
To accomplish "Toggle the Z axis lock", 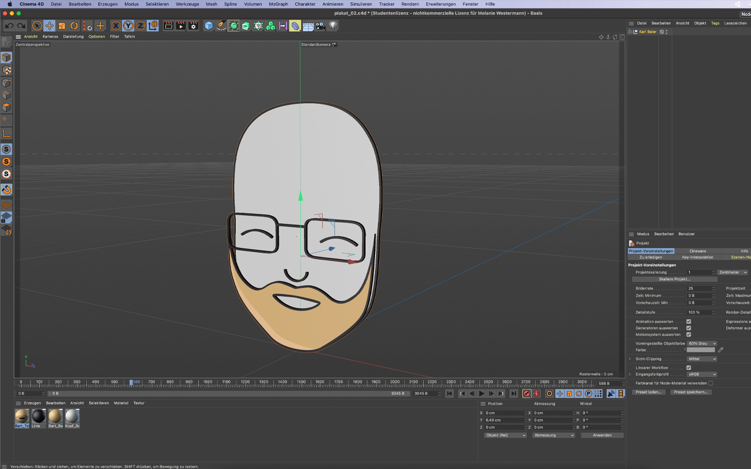I will [140, 26].
